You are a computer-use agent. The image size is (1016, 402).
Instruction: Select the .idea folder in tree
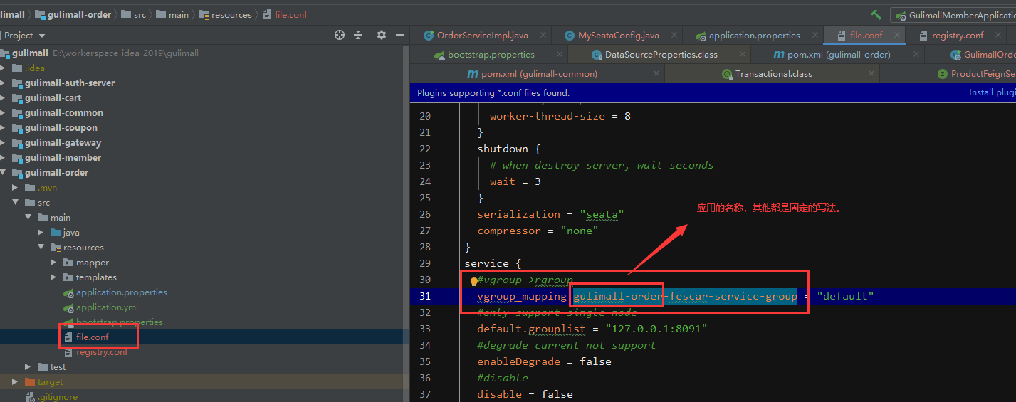35,68
